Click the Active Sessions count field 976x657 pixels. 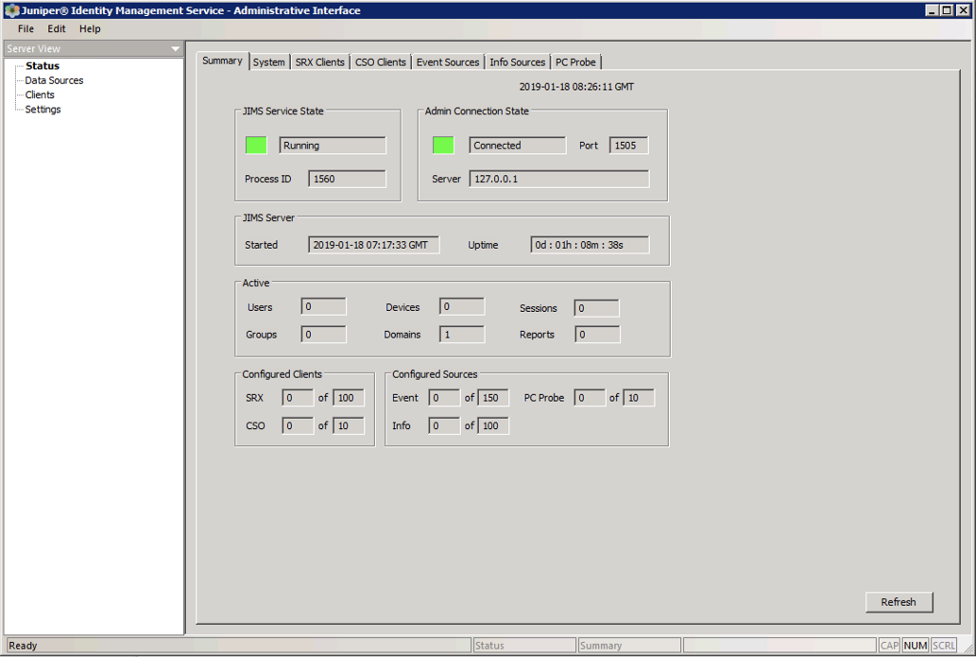[596, 307]
